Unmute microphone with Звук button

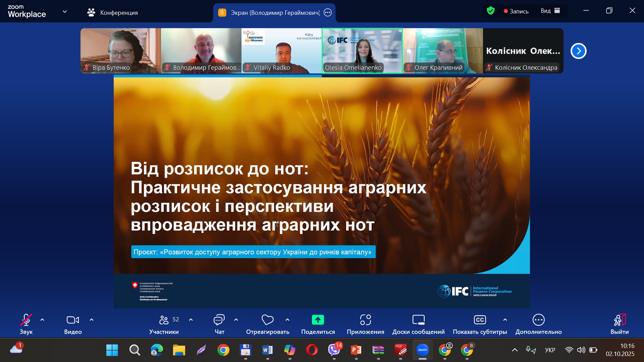click(26, 324)
